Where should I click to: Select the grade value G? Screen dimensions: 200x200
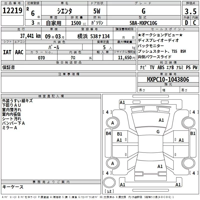[143, 11]
